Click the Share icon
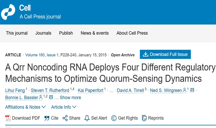 point(65,118)
